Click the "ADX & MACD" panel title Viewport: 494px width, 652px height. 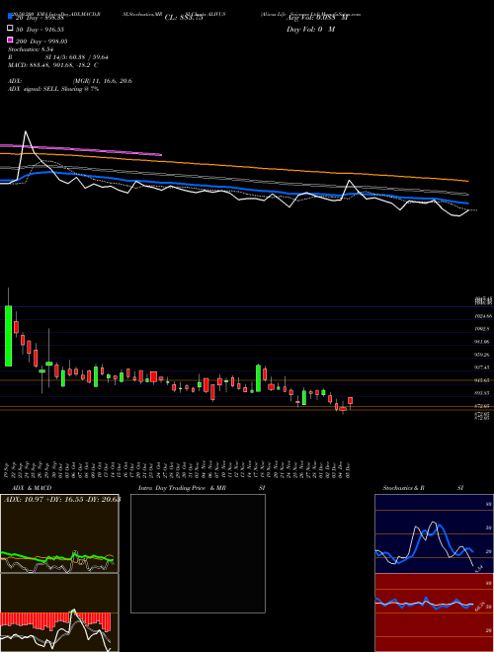pyautogui.click(x=32, y=488)
